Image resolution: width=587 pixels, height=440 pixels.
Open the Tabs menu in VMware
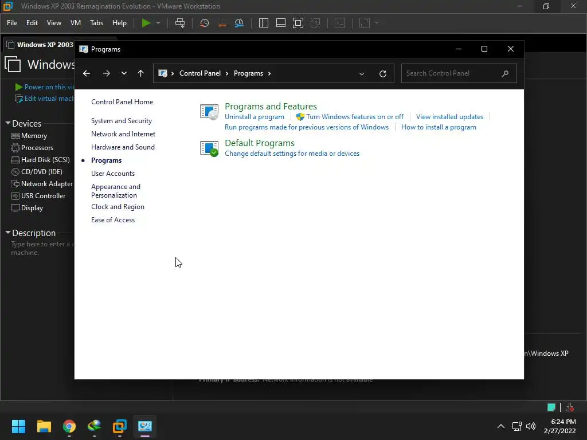point(96,23)
